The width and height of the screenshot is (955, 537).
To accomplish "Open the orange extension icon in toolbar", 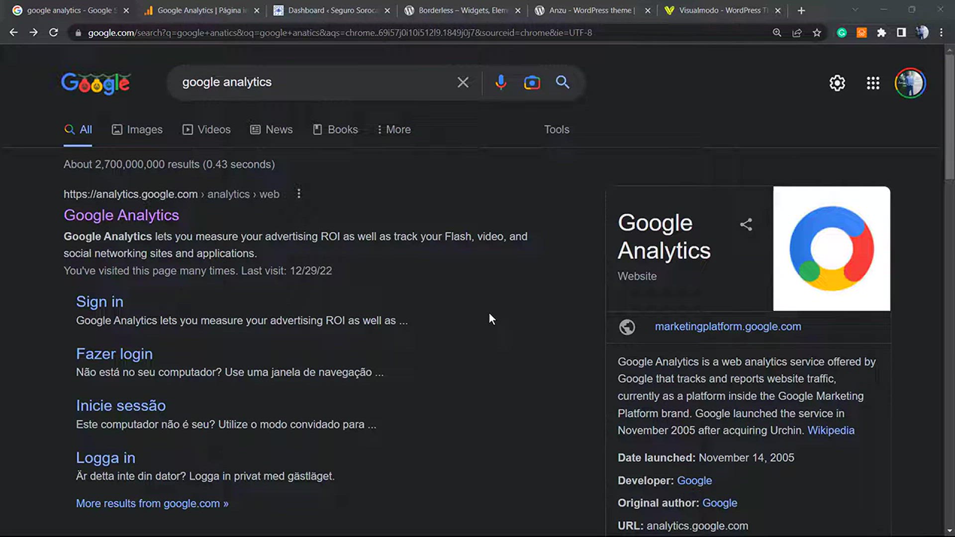I will [861, 32].
